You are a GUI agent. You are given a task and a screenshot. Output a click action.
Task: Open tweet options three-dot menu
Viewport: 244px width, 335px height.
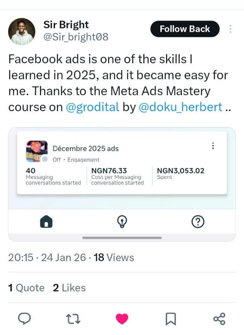[x=231, y=29]
